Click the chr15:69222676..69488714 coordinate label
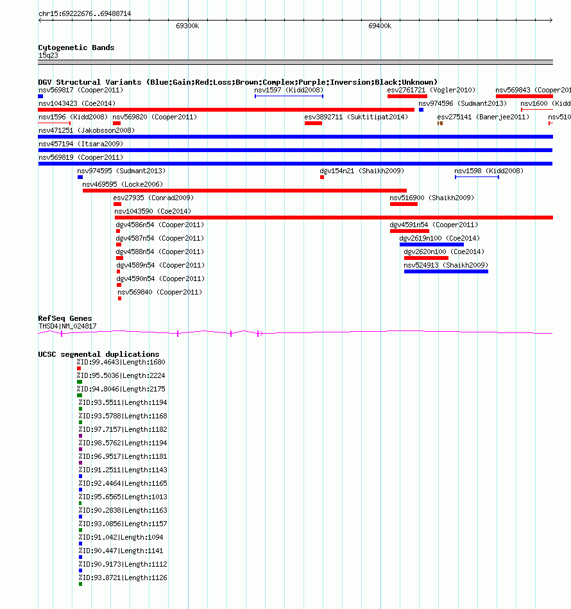 pos(85,13)
